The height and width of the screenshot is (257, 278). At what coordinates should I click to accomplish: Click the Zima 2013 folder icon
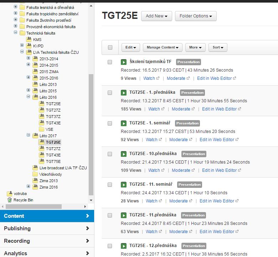pos(35,181)
